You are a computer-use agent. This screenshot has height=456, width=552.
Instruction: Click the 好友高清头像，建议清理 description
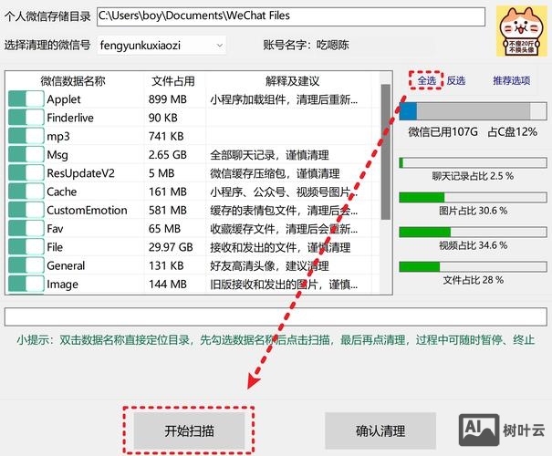point(269,265)
